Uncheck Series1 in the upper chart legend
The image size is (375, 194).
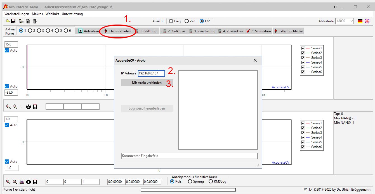(303, 48)
